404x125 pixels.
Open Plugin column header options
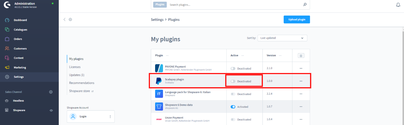pyautogui.click(x=167, y=56)
